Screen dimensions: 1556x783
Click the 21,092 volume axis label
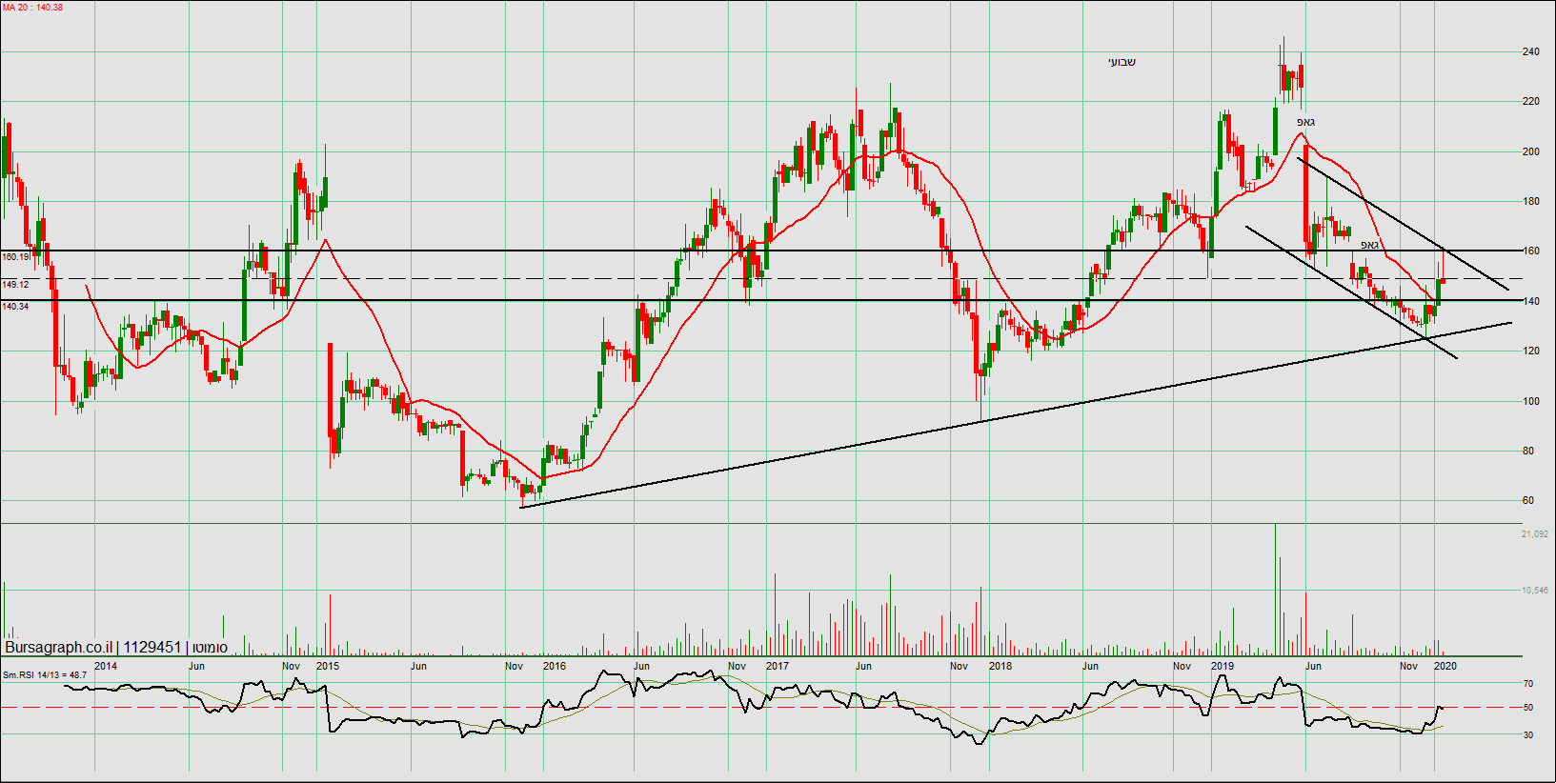(x=1534, y=534)
